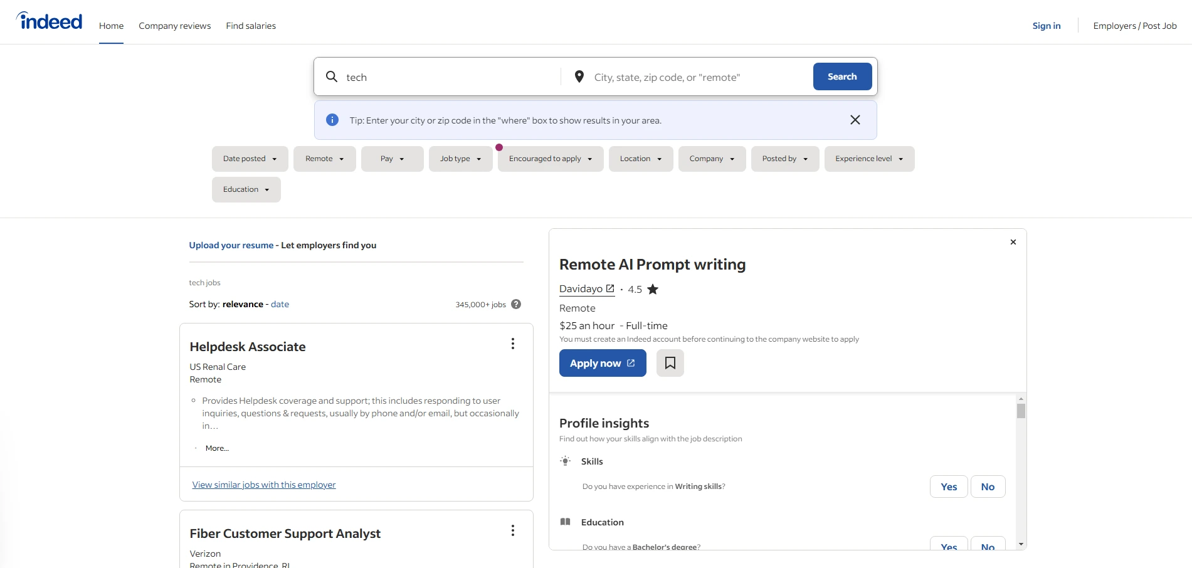The image size is (1192, 568).
Task: Click the Apply now button
Action: tap(603, 363)
